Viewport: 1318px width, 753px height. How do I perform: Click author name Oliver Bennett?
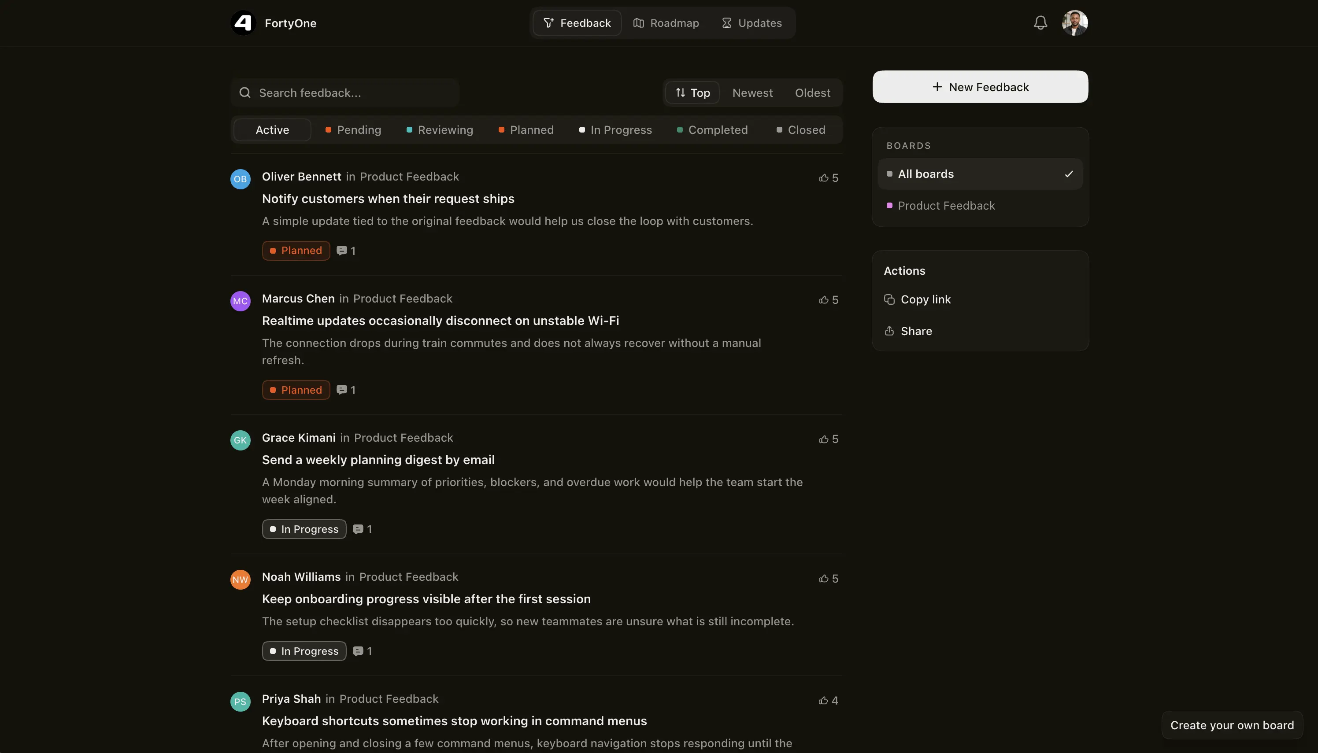click(301, 176)
